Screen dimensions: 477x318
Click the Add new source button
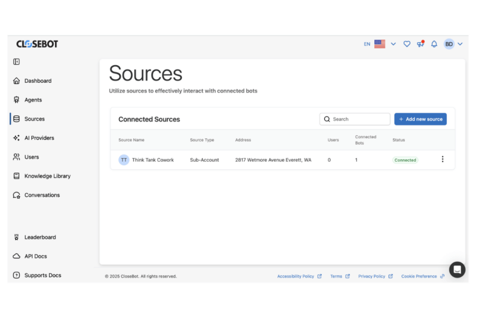[420, 119]
